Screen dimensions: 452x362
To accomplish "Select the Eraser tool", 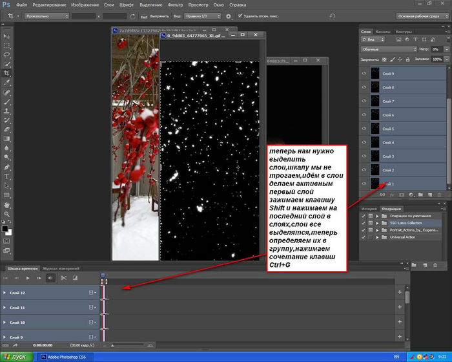I will coord(6,129).
